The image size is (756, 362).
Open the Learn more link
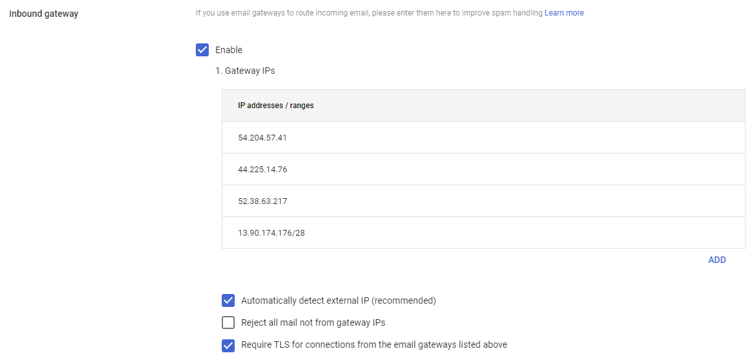pyautogui.click(x=564, y=13)
